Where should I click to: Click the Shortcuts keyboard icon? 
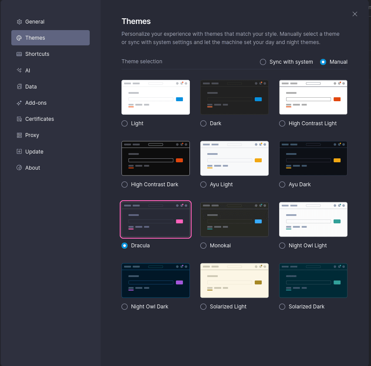click(19, 54)
